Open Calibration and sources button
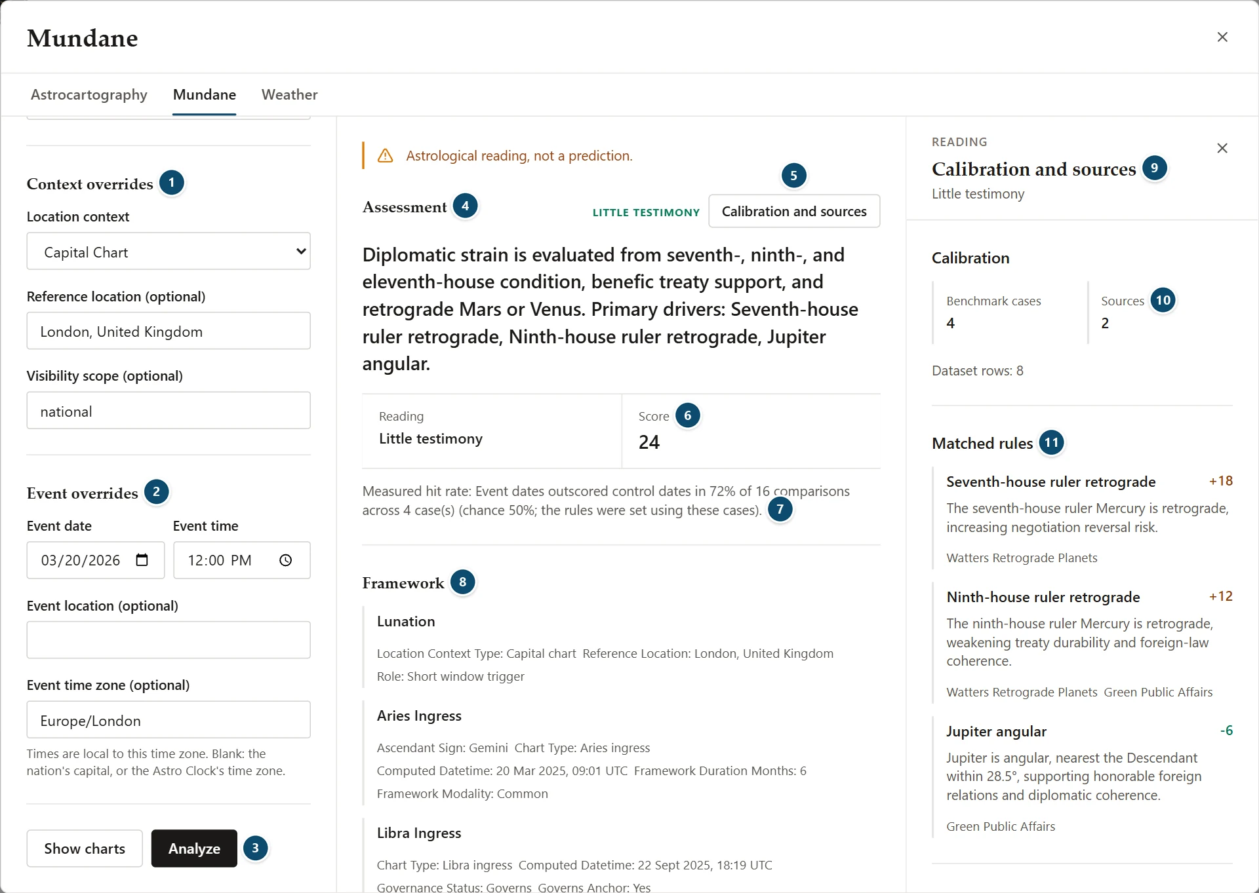Screen dimensions: 1259x893 [794, 212]
